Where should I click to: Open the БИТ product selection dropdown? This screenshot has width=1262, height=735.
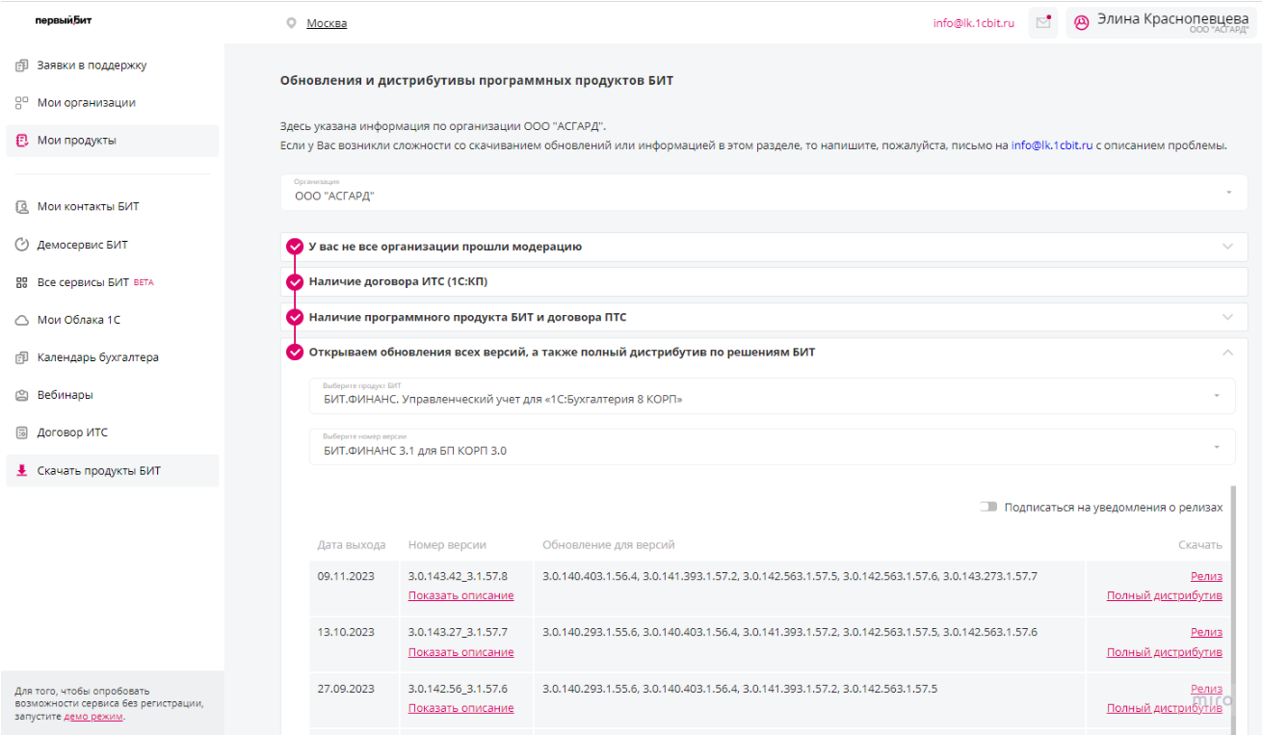click(771, 396)
